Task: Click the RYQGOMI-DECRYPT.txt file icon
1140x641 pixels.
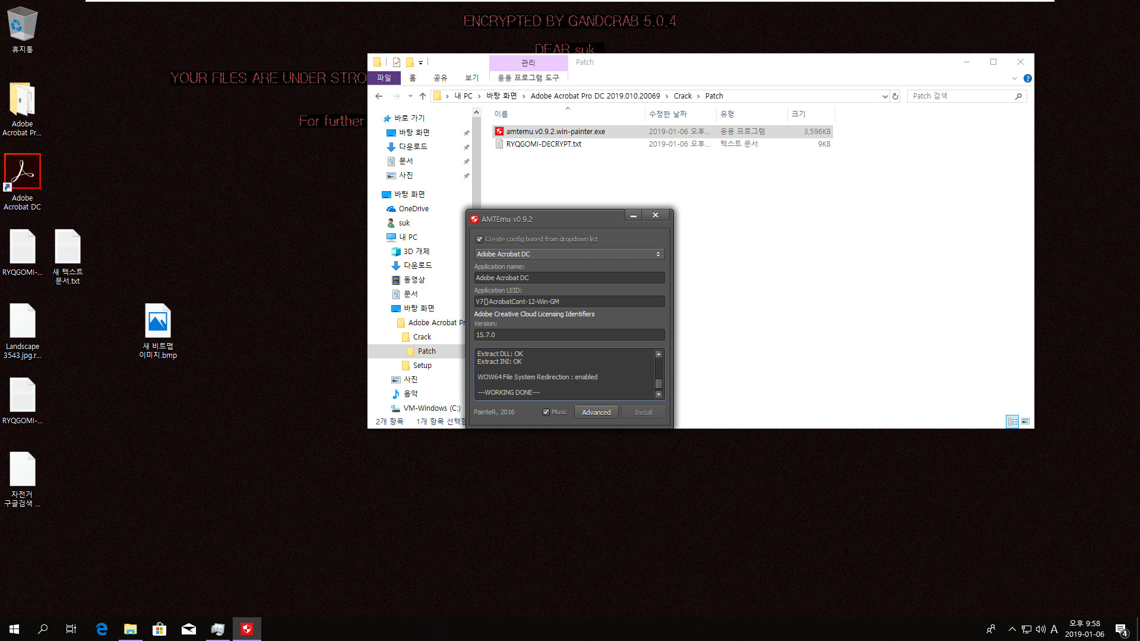Action: pyautogui.click(x=499, y=143)
